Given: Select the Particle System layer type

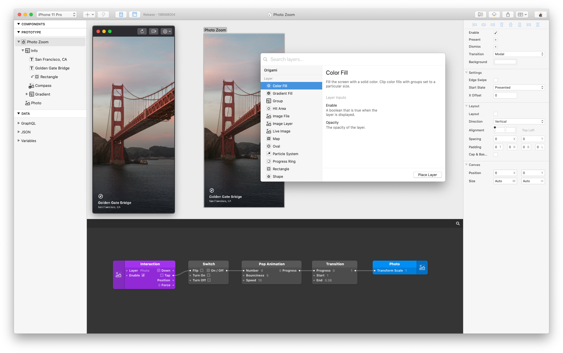Looking at the screenshot, I should (x=285, y=154).
